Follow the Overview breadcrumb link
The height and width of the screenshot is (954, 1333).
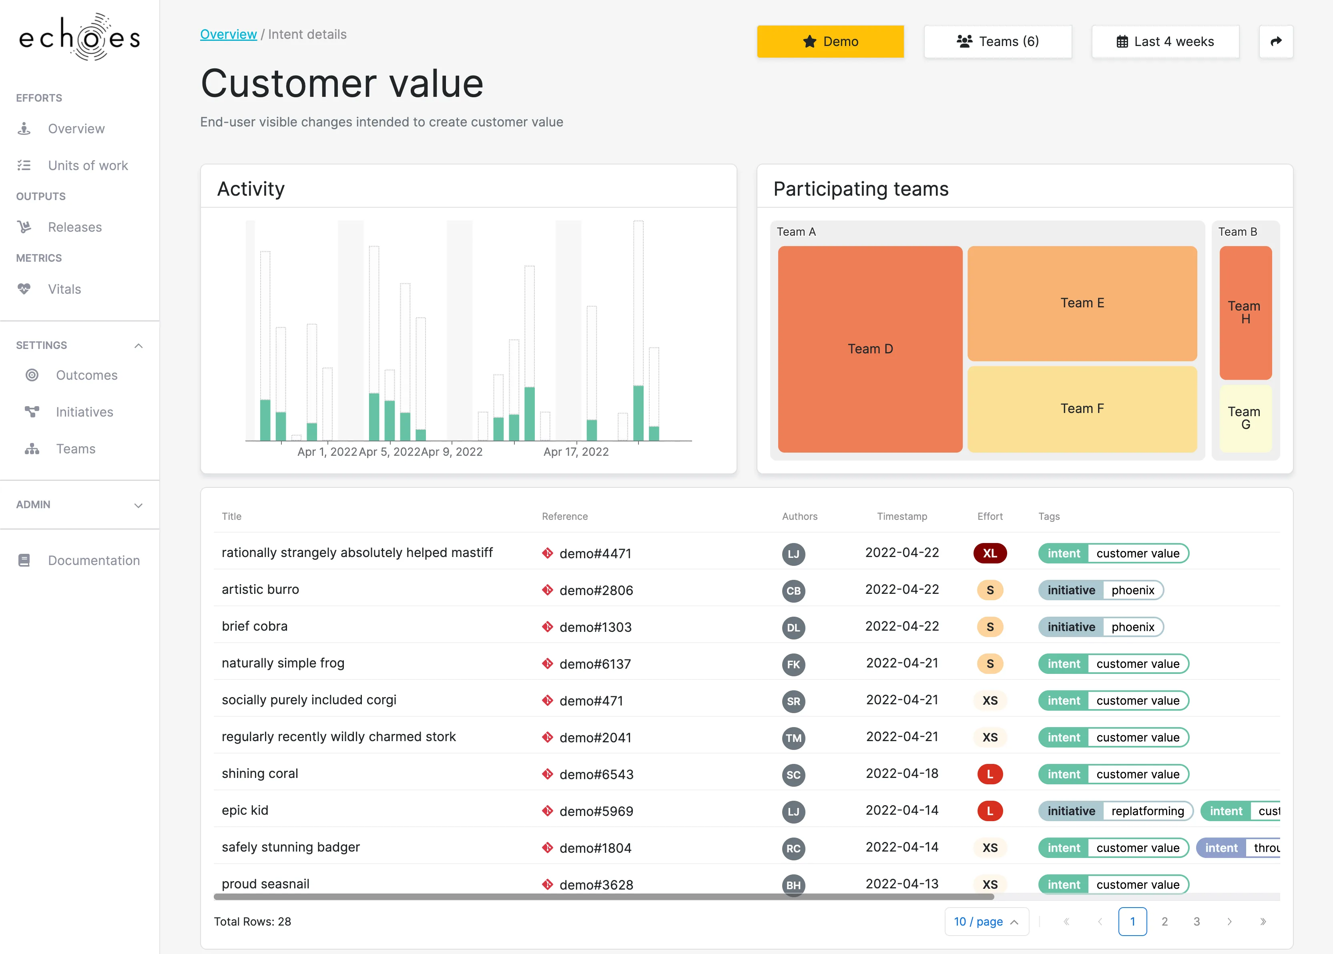pos(229,34)
